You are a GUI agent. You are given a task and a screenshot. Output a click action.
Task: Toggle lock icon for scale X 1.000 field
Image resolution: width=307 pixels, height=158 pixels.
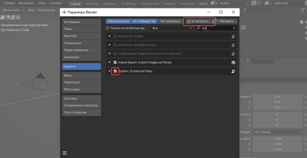305,139
